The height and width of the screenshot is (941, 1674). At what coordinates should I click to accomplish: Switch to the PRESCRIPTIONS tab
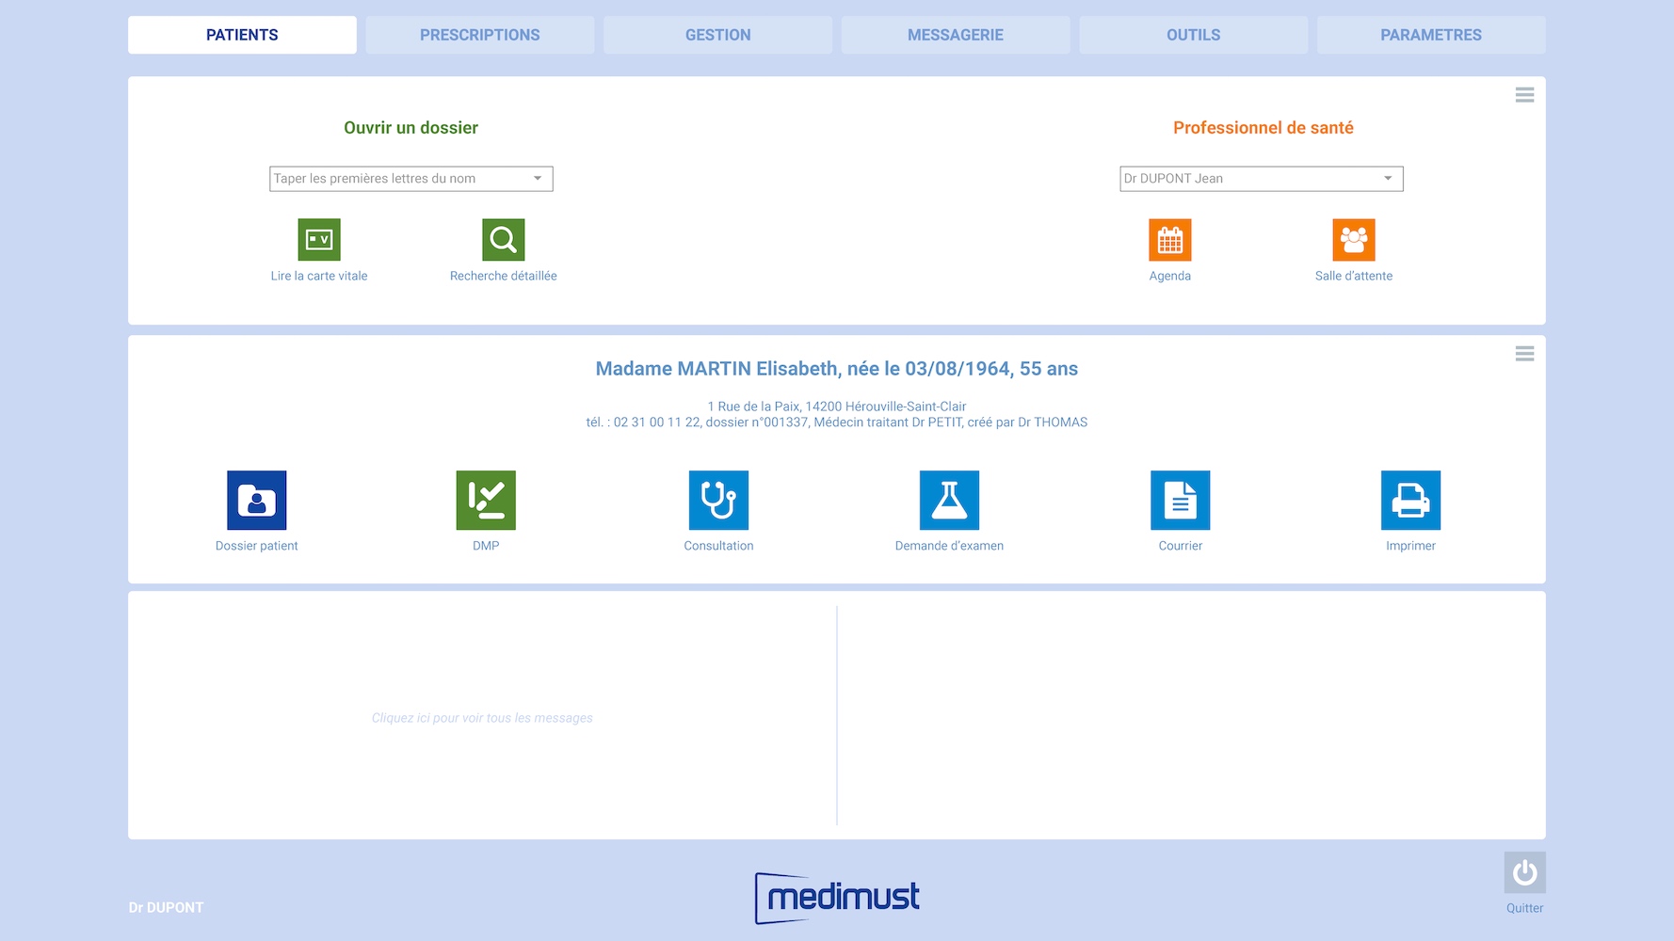(x=479, y=35)
